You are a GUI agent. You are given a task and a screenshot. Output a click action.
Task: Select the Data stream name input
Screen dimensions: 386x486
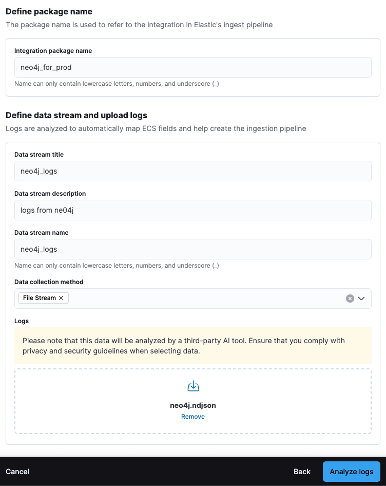pyautogui.click(x=193, y=249)
